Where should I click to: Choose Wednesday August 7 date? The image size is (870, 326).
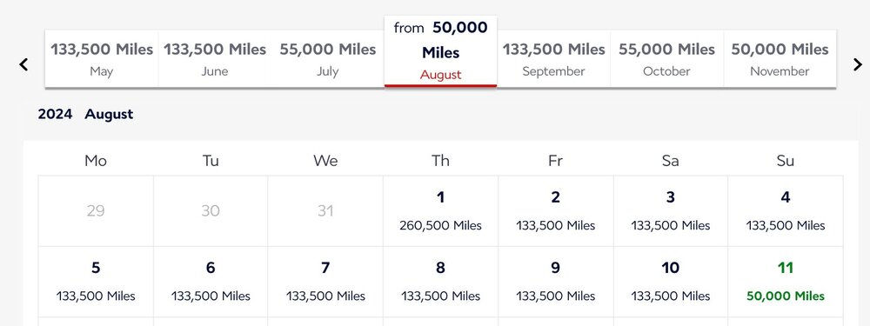pyautogui.click(x=325, y=282)
